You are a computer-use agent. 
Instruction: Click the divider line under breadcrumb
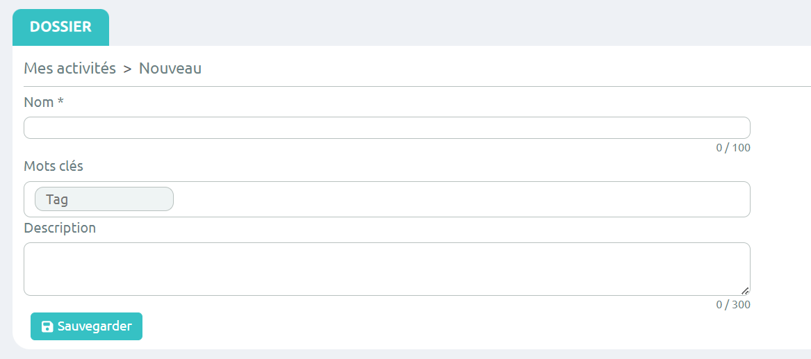tap(417, 86)
